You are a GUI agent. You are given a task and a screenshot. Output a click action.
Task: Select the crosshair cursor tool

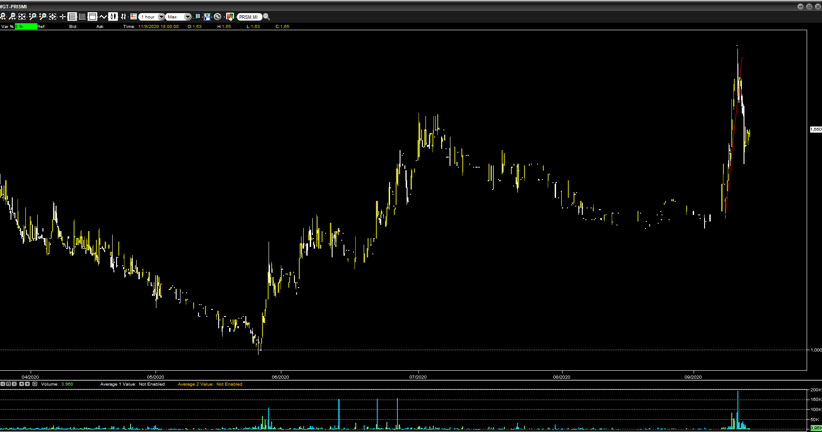63,17
